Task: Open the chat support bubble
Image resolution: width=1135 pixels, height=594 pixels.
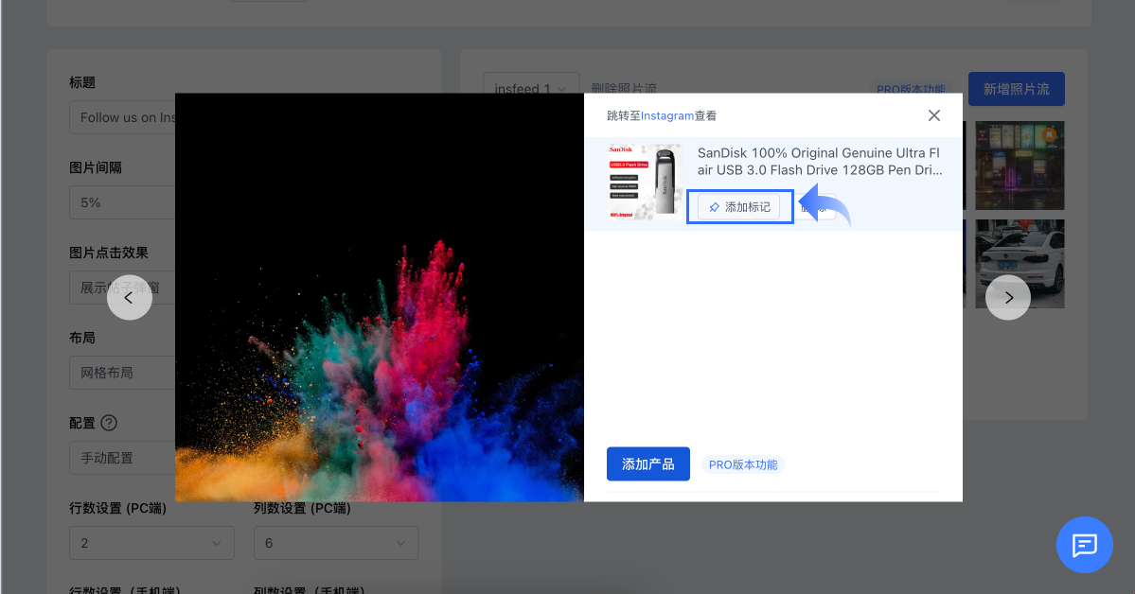Action: coord(1084,545)
